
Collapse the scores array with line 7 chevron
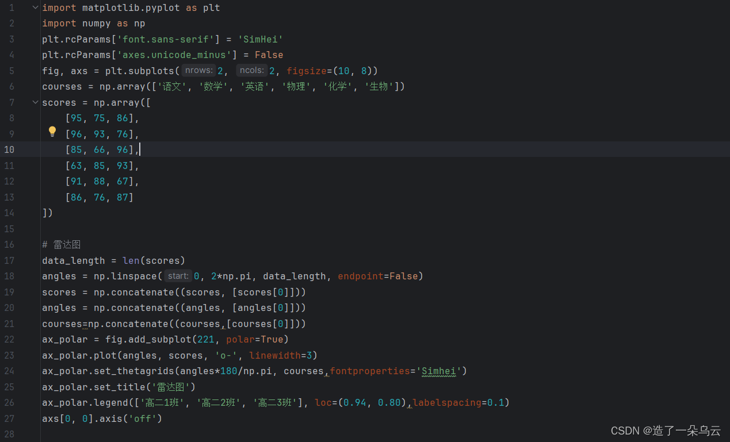(x=35, y=102)
